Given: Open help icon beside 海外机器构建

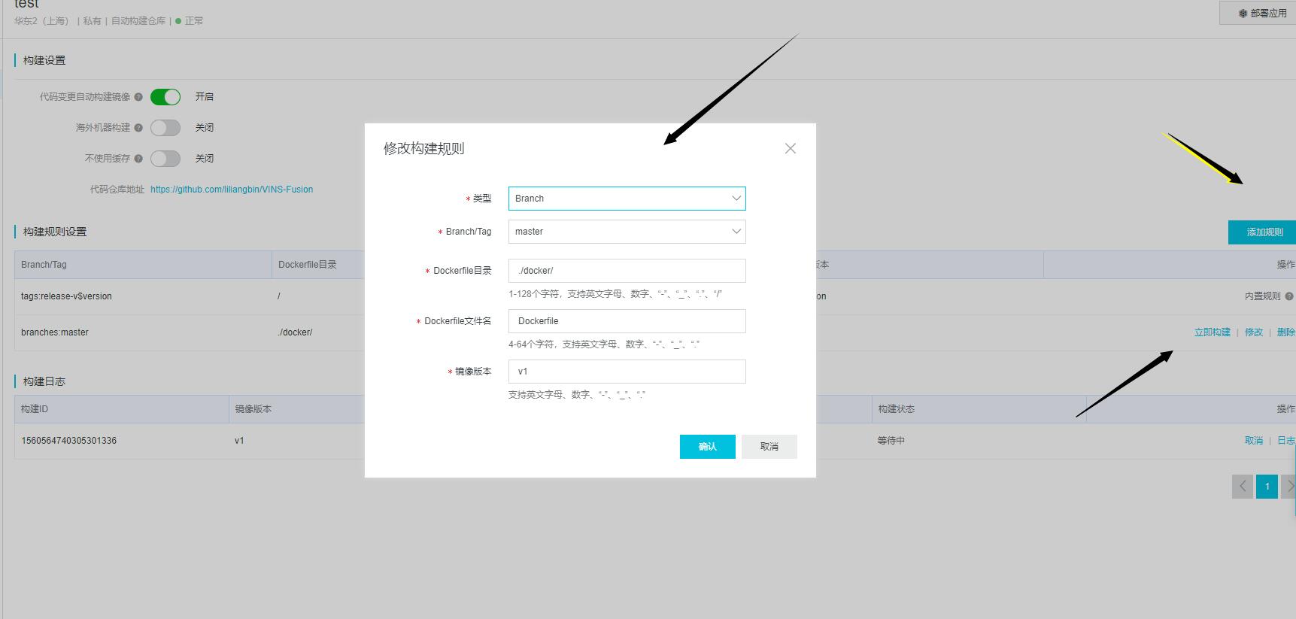Looking at the screenshot, I should click(x=138, y=128).
